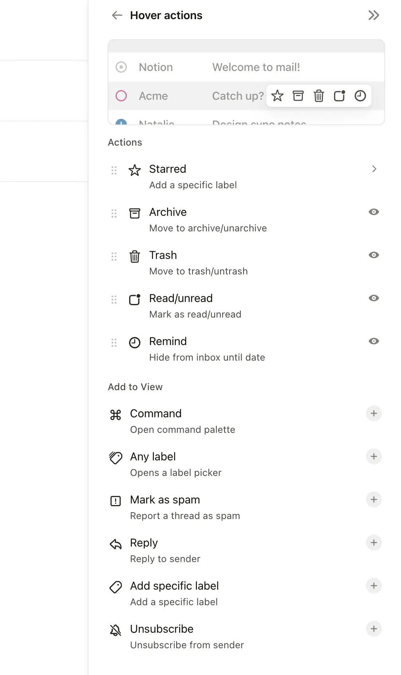Click the read/unread icon in hover toolbar preview
Viewport: 401px width, 675px height.
coord(340,96)
